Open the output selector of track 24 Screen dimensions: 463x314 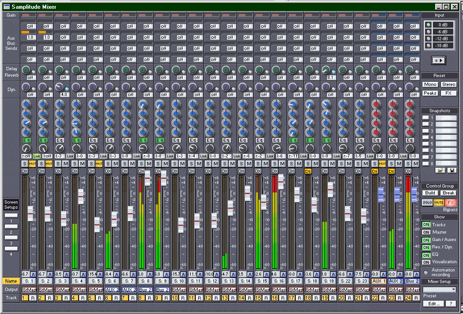pyautogui.click(x=412, y=290)
